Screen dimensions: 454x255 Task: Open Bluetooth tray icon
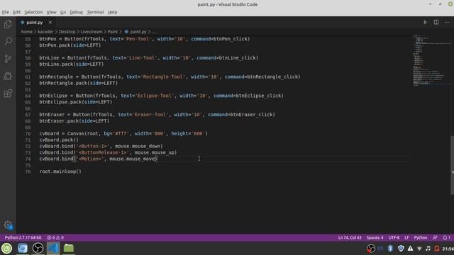[390, 249]
